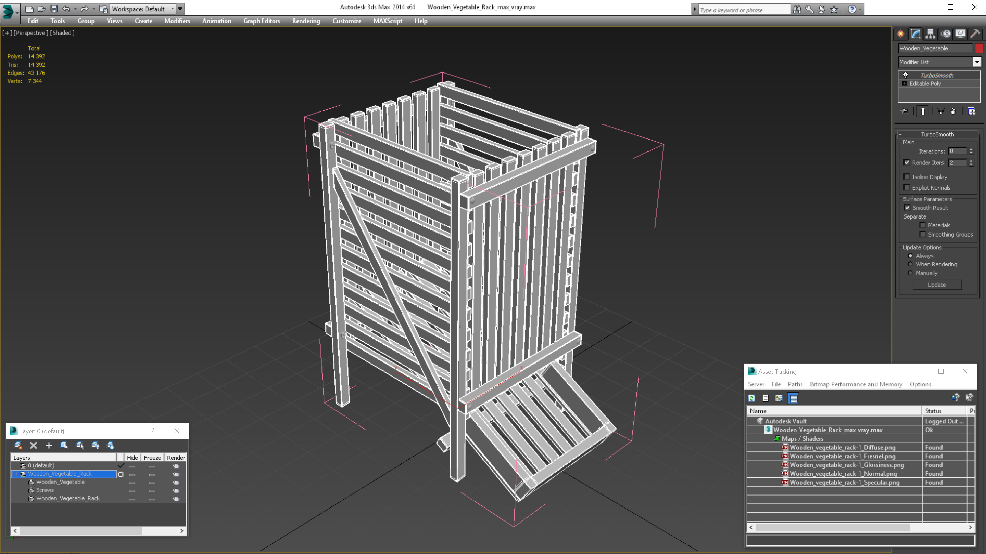The height and width of the screenshot is (554, 986).
Task: Click the Hide column header in Layer dialog
Action: pyautogui.click(x=132, y=457)
